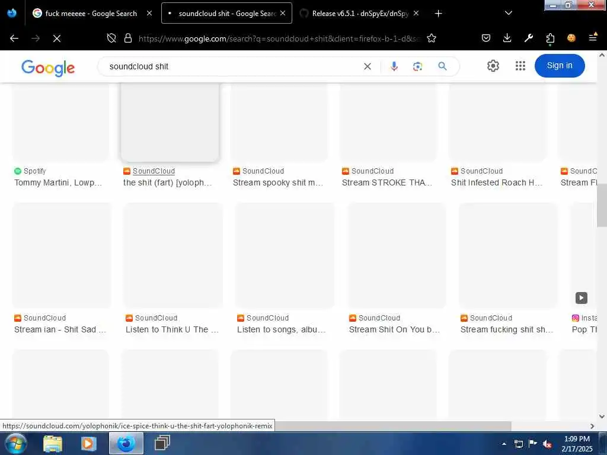Show hidden tray icons arrow
Image resolution: width=607 pixels, height=455 pixels.
[504, 444]
